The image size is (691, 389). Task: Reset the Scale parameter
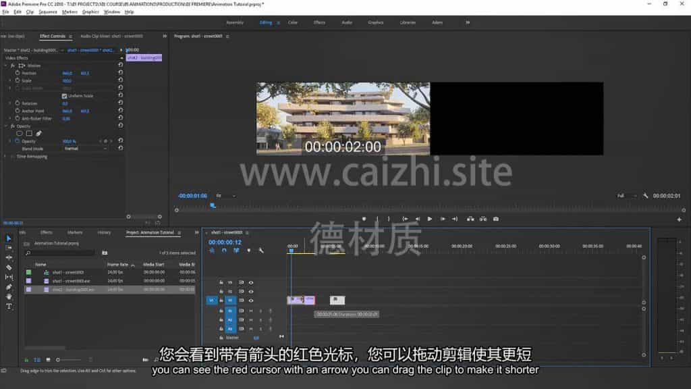(120, 80)
